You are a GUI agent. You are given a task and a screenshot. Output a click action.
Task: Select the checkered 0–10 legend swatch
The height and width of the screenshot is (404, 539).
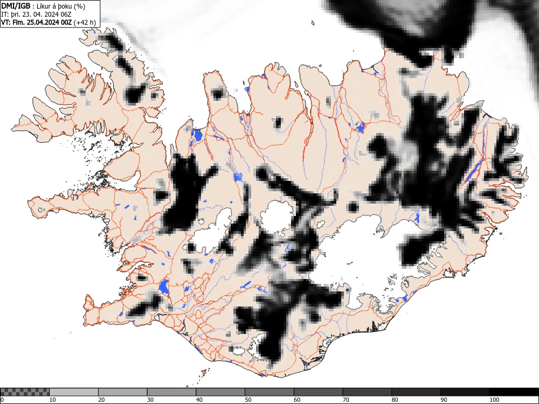pos(25,392)
